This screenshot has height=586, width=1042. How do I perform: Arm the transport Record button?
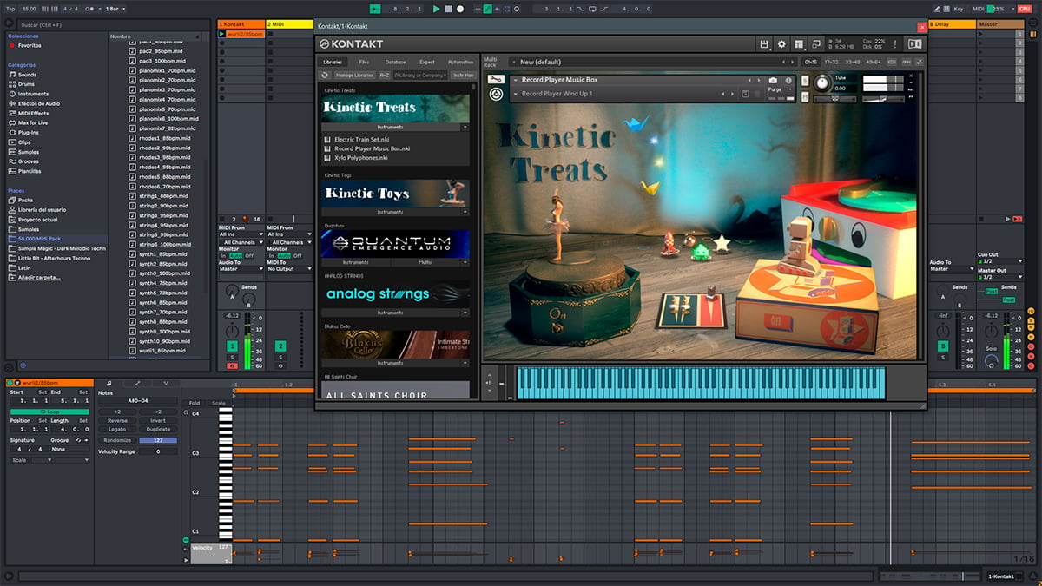(460, 9)
